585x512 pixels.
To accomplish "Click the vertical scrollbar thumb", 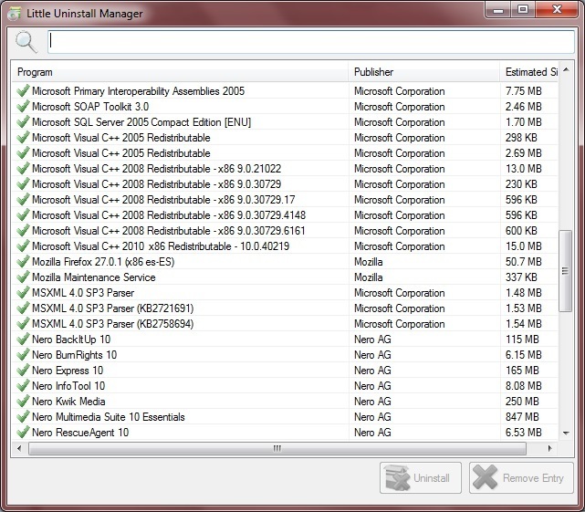I will (x=565, y=271).
